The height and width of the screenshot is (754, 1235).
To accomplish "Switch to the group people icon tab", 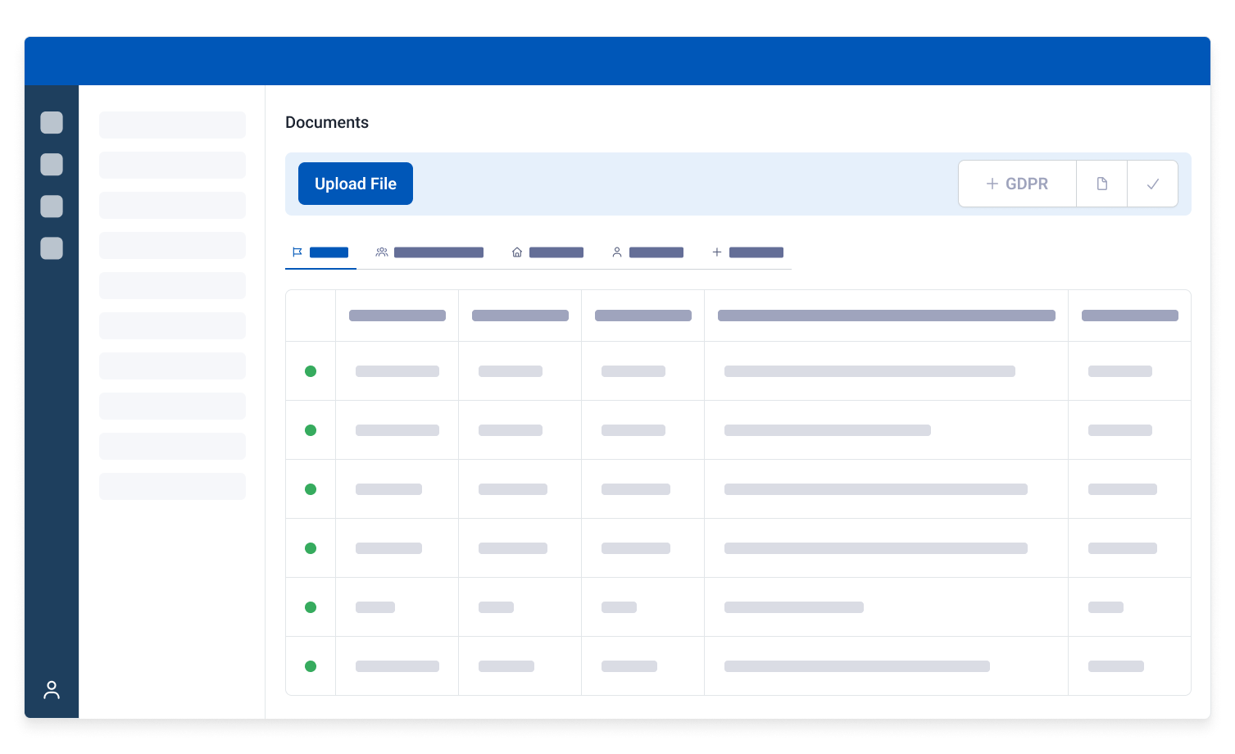I will 429,252.
